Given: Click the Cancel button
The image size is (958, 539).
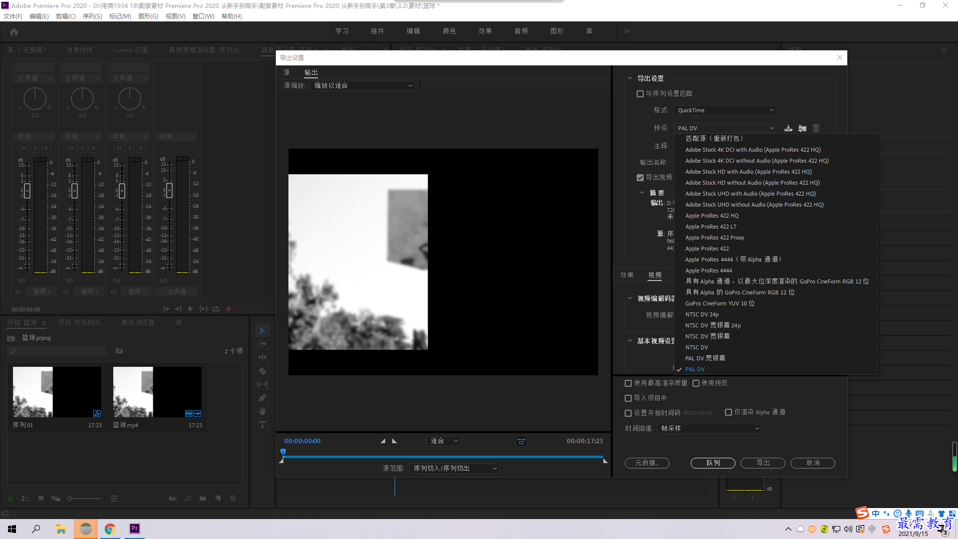Looking at the screenshot, I should point(813,463).
